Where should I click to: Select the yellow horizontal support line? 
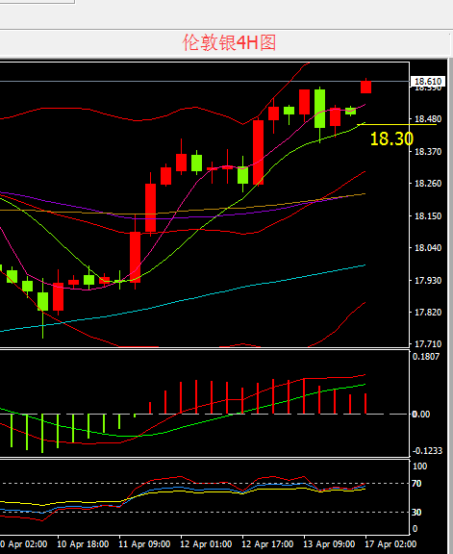(x=397, y=124)
